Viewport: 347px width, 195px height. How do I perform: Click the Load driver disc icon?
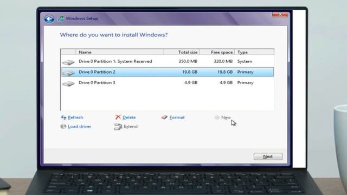click(63, 126)
